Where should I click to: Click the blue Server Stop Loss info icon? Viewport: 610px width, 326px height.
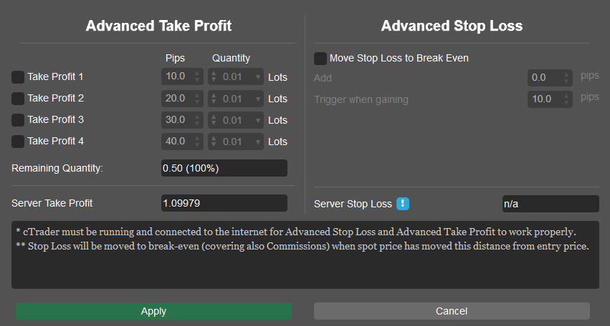tap(403, 203)
